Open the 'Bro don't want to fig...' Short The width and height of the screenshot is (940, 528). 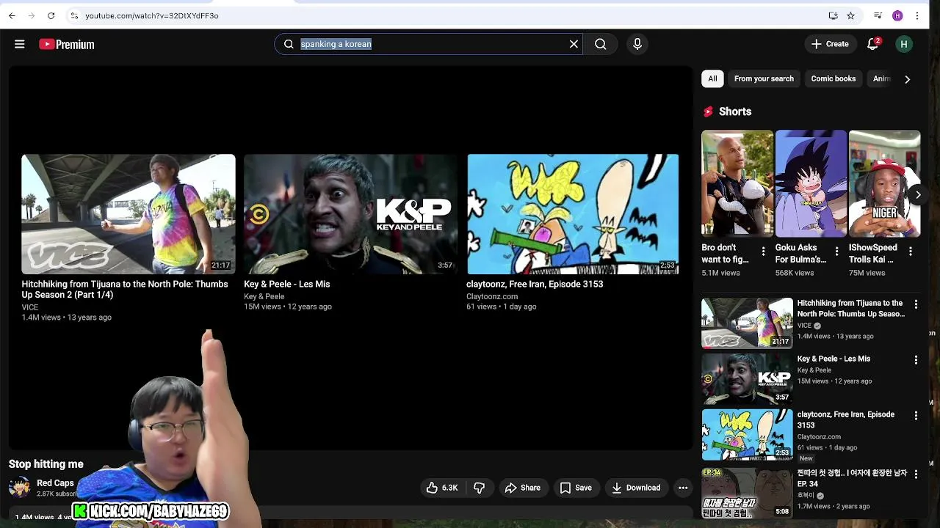point(737,183)
